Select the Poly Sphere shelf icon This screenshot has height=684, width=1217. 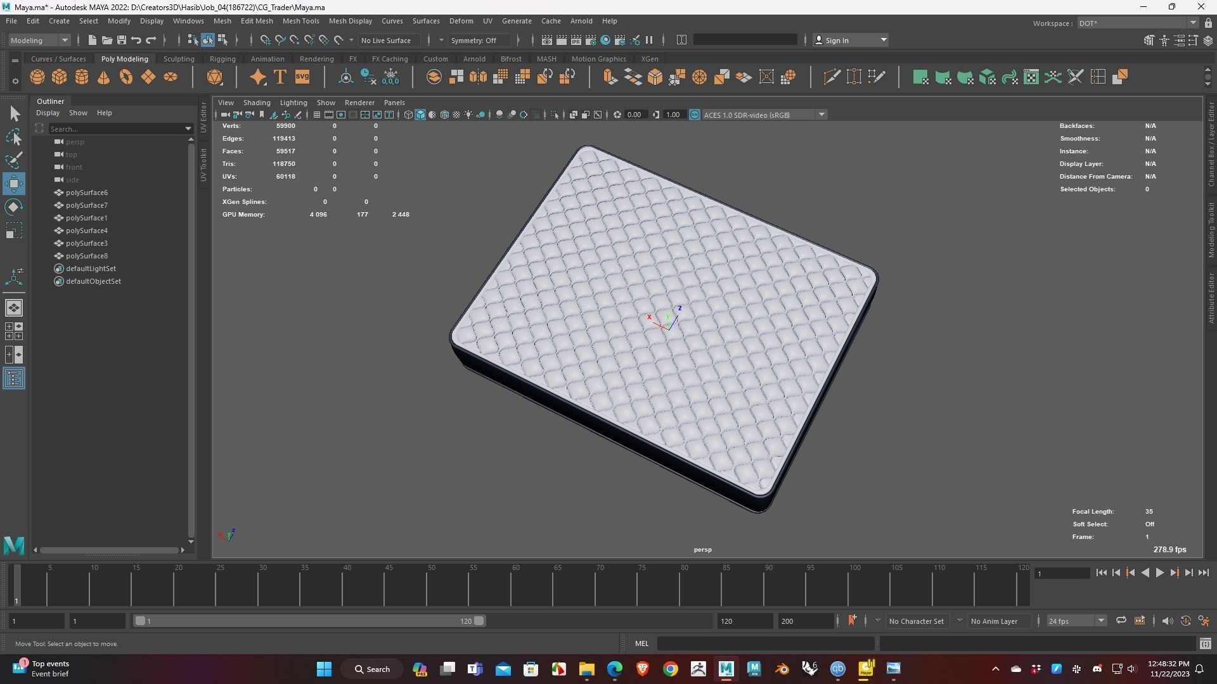coord(37,77)
